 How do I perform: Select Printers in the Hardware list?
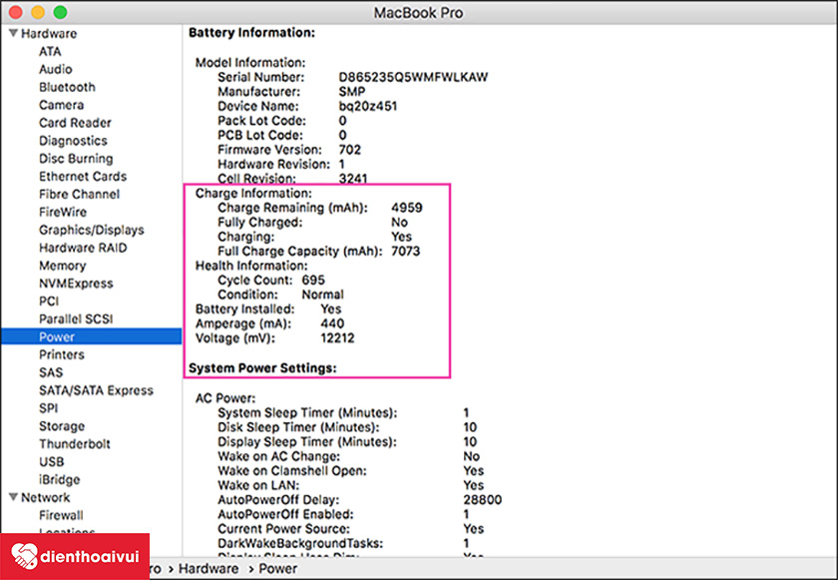(61, 354)
